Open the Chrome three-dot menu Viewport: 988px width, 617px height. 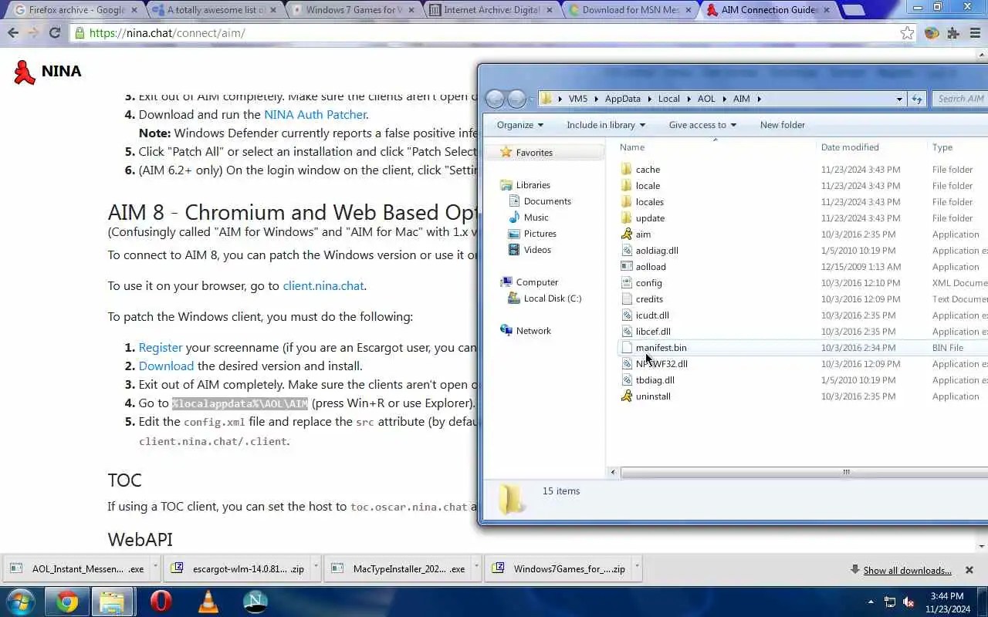tap(975, 33)
